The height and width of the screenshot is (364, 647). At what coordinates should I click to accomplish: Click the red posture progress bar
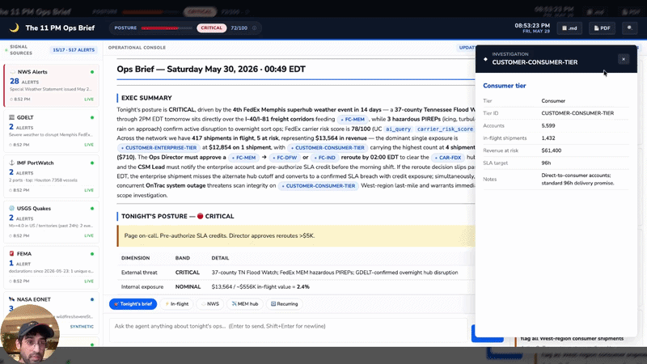point(167,28)
